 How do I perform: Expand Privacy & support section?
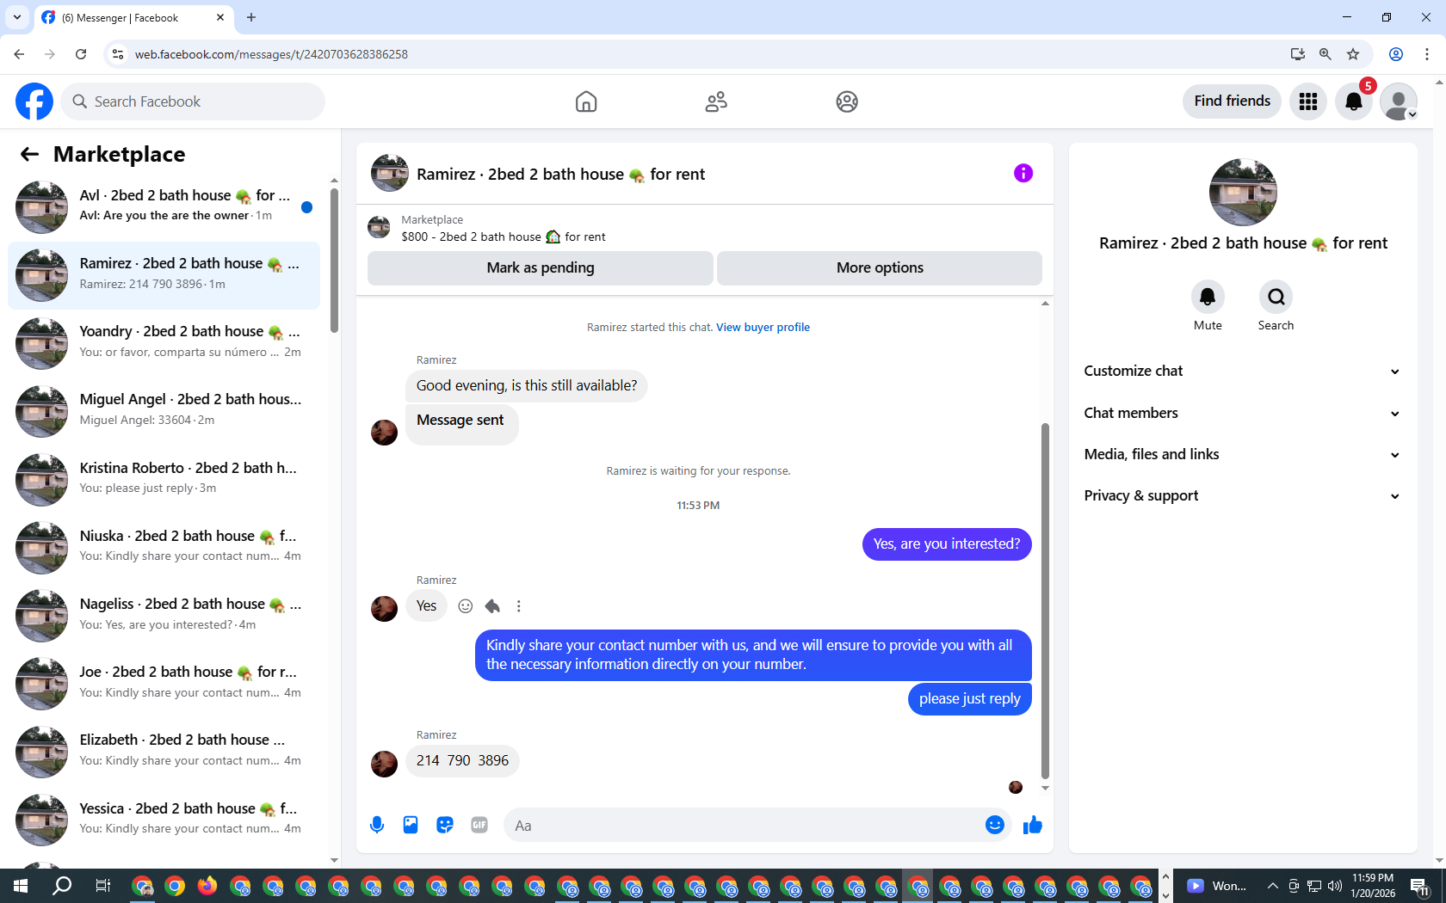tap(1242, 495)
